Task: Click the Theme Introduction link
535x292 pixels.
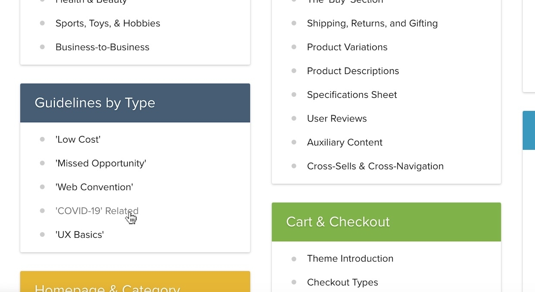Action: pos(350,258)
